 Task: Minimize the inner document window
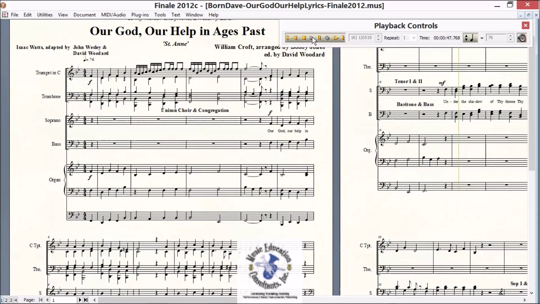pyautogui.click(x=521, y=15)
